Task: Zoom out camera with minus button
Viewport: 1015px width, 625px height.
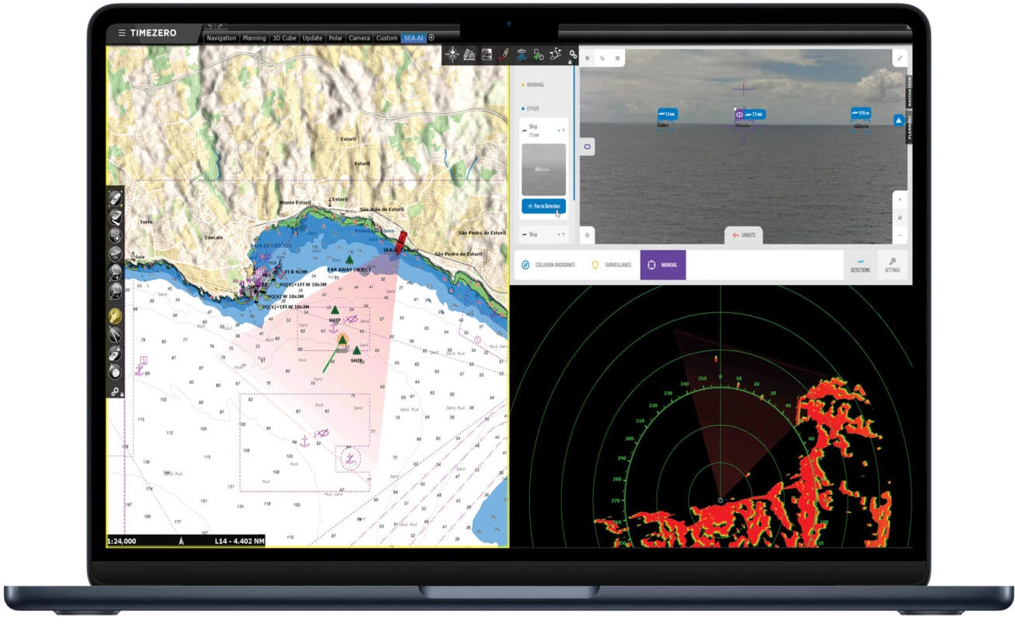Action: (900, 235)
